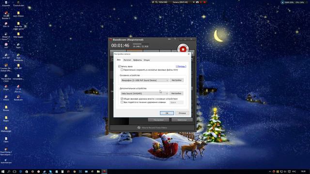Image resolution: width=310 pixels, height=174 pixels.
Task: Click the Windows Start button
Action: [x=3, y=172]
